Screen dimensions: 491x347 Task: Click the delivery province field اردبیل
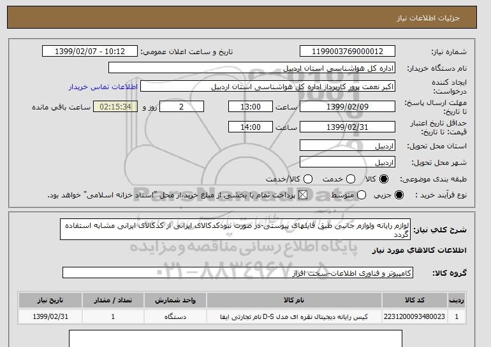(x=348, y=146)
